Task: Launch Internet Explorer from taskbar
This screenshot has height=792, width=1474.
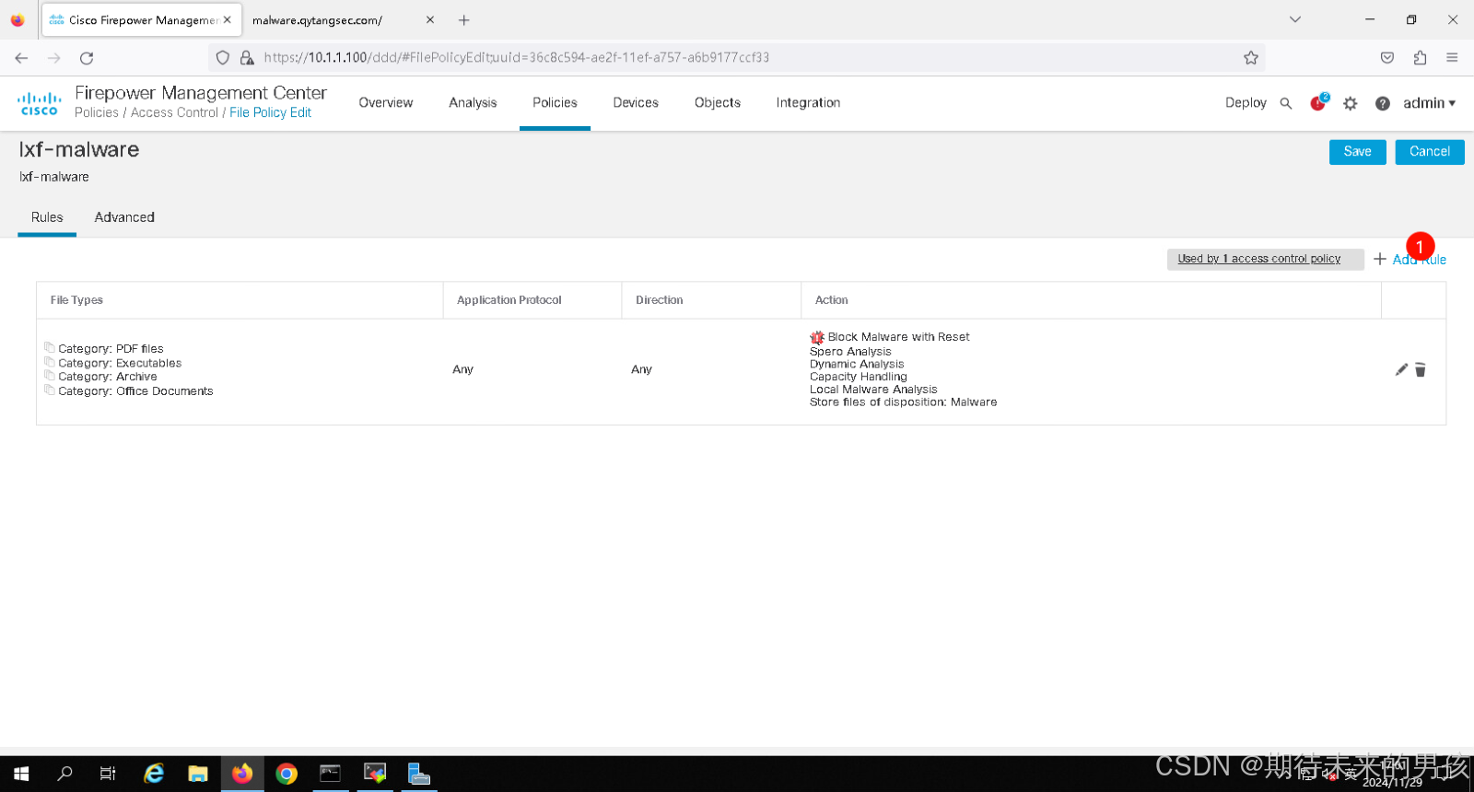Action: click(x=154, y=774)
